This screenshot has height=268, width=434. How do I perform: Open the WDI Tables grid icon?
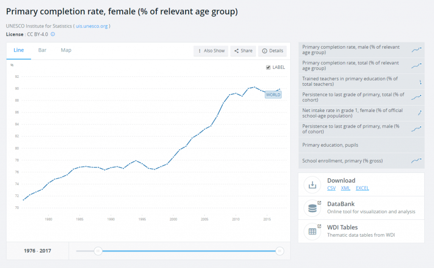coord(312,232)
